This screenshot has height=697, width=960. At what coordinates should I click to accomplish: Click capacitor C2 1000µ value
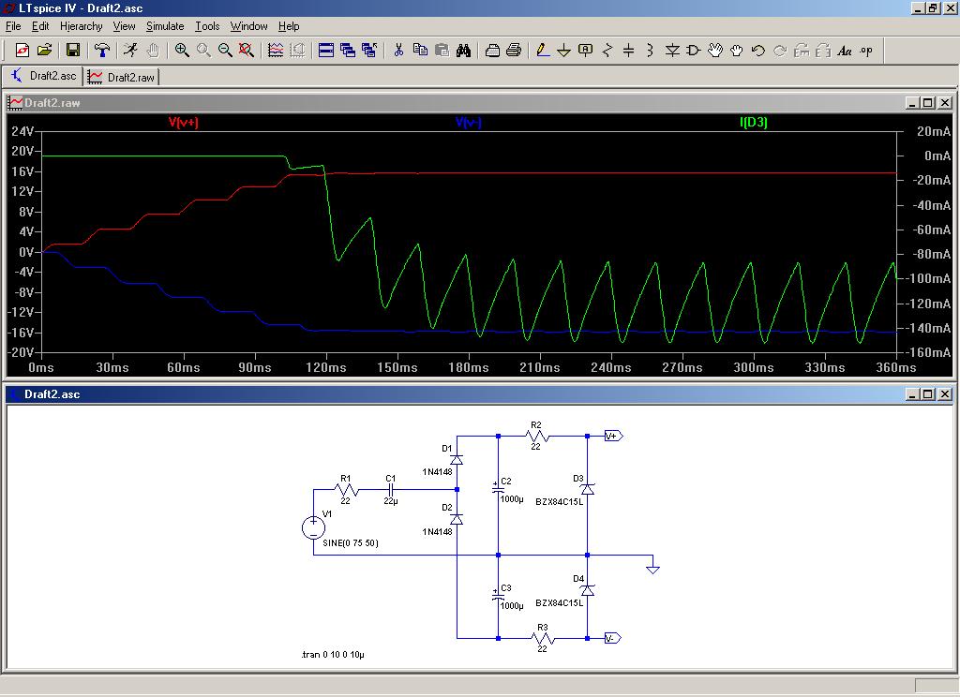(x=512, y=498)
